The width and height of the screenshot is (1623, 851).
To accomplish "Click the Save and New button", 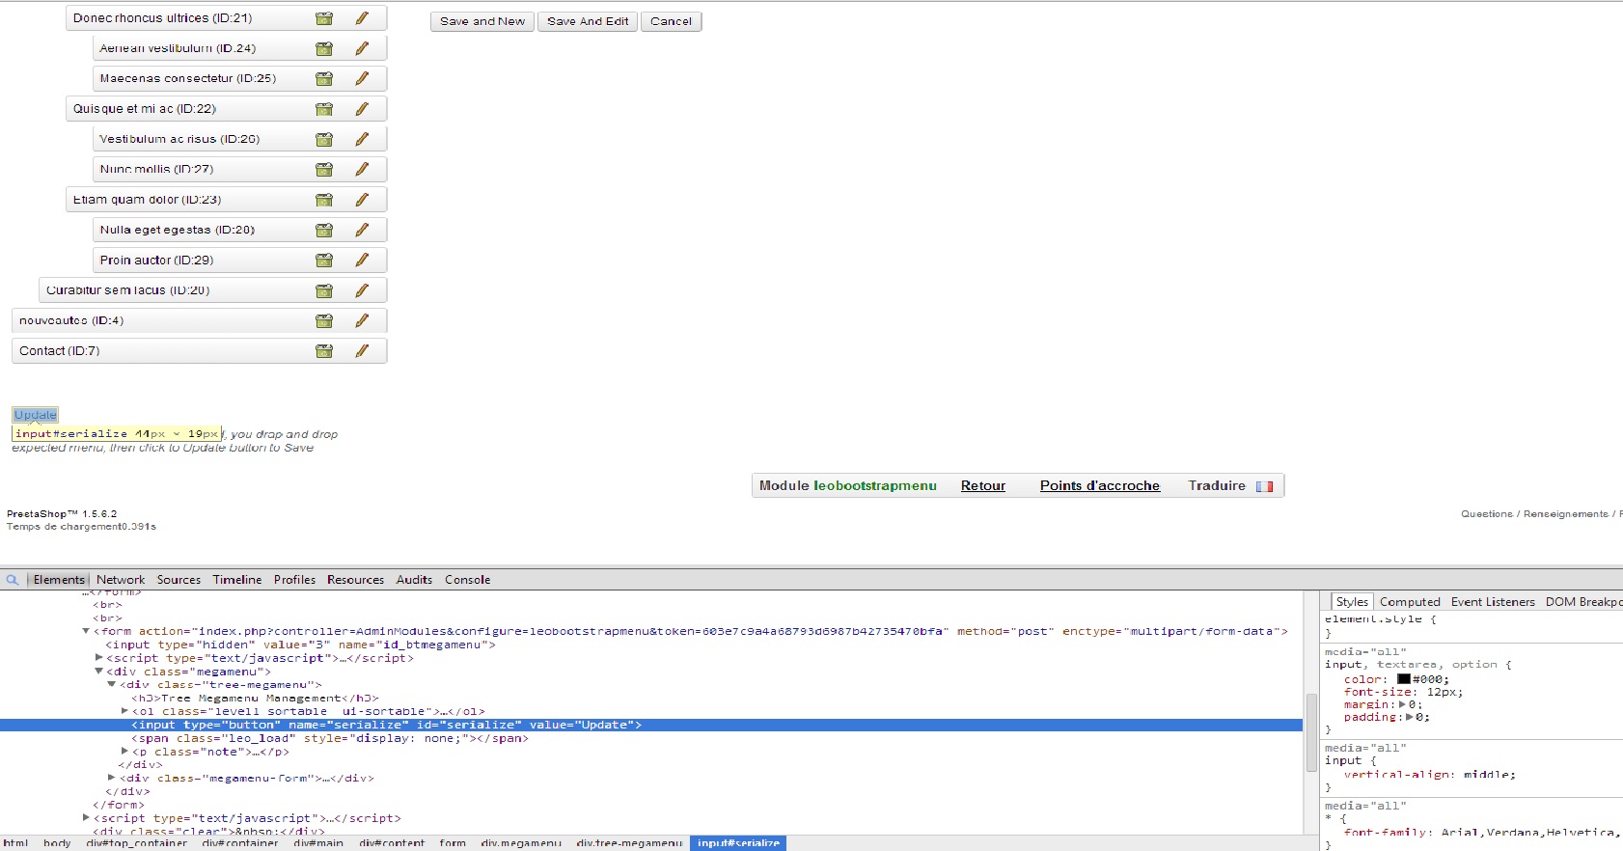I will 482,21.
